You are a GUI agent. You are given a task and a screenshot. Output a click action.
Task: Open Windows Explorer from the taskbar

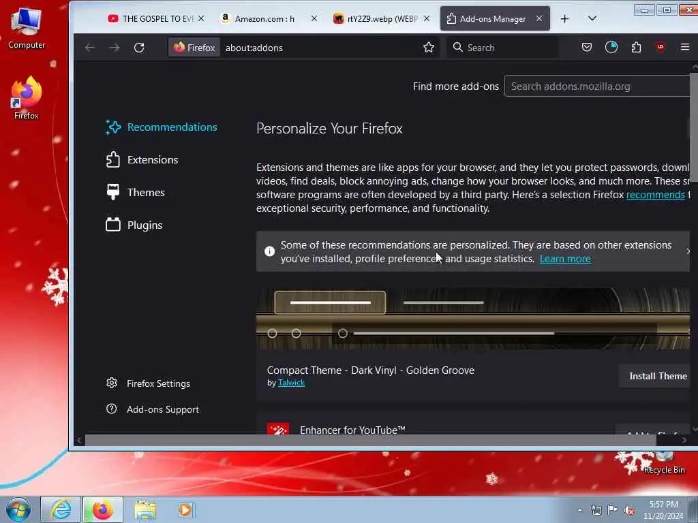[145, 510]
